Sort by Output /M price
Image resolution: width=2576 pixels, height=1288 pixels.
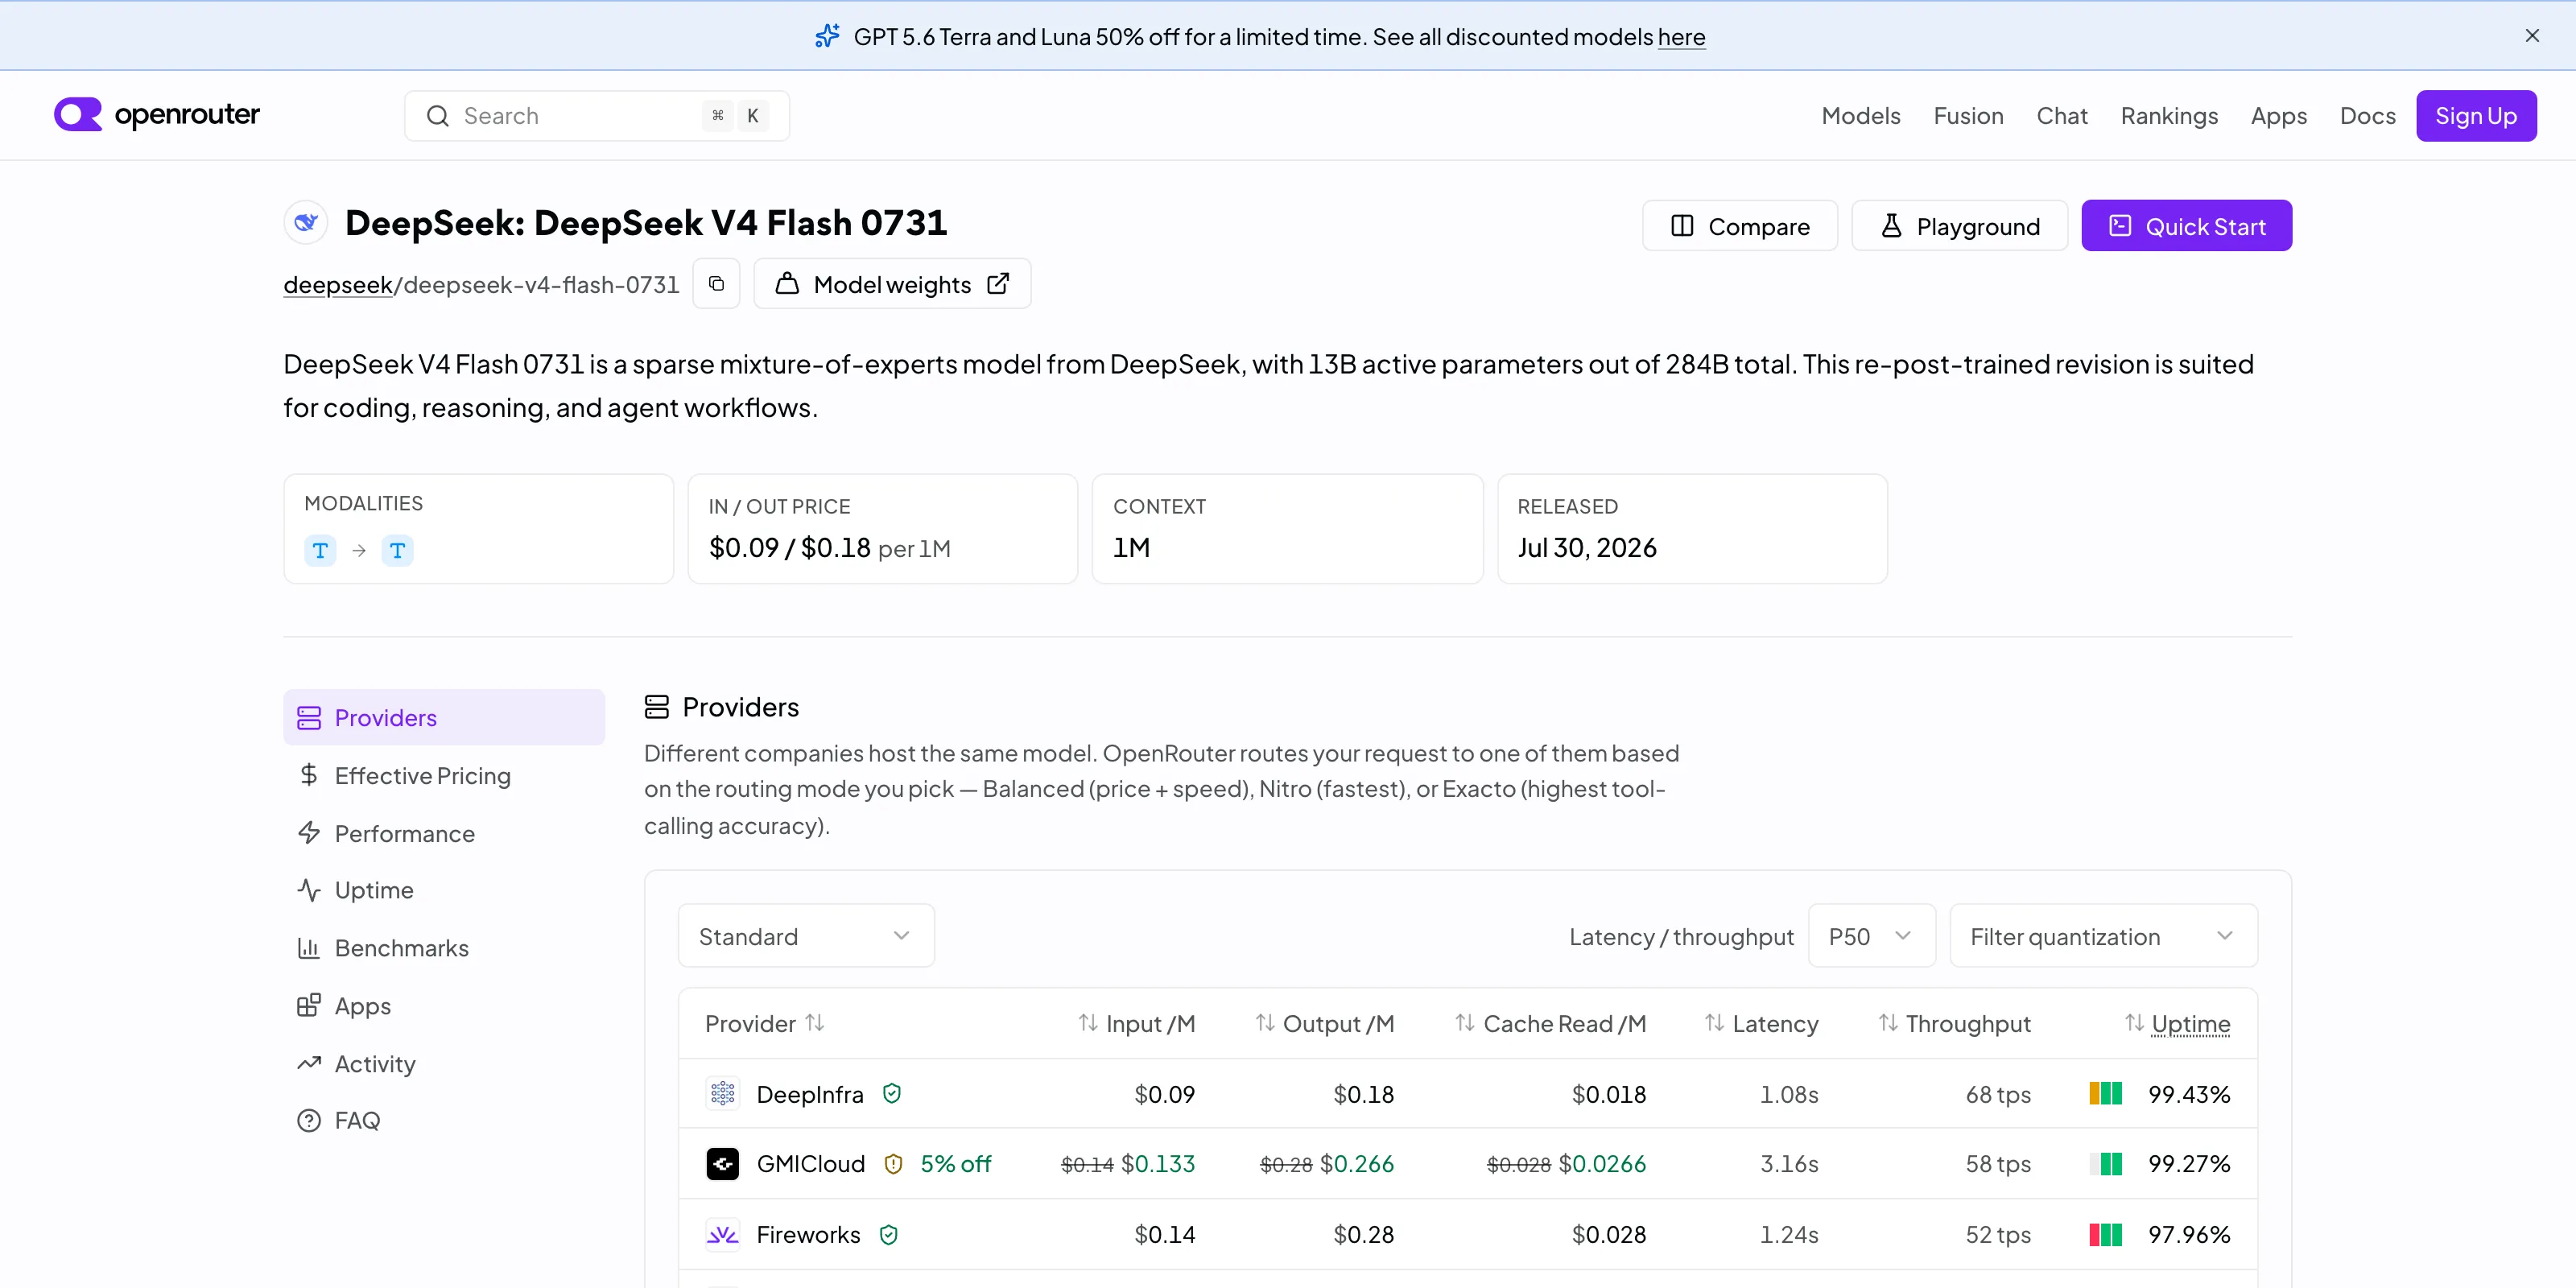[x=1324, y=1023]
